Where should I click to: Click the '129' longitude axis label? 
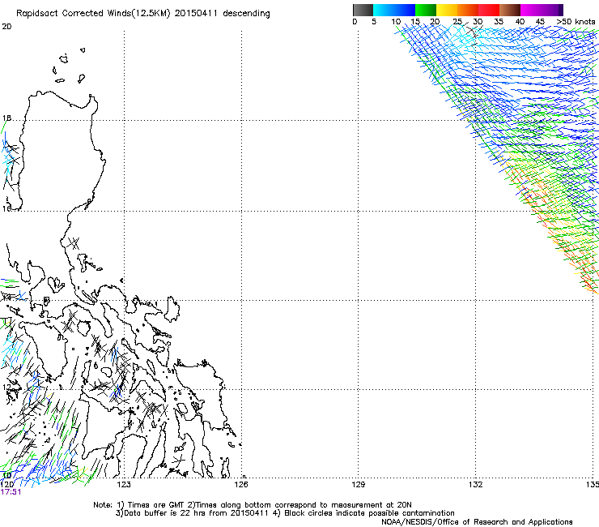358,485
